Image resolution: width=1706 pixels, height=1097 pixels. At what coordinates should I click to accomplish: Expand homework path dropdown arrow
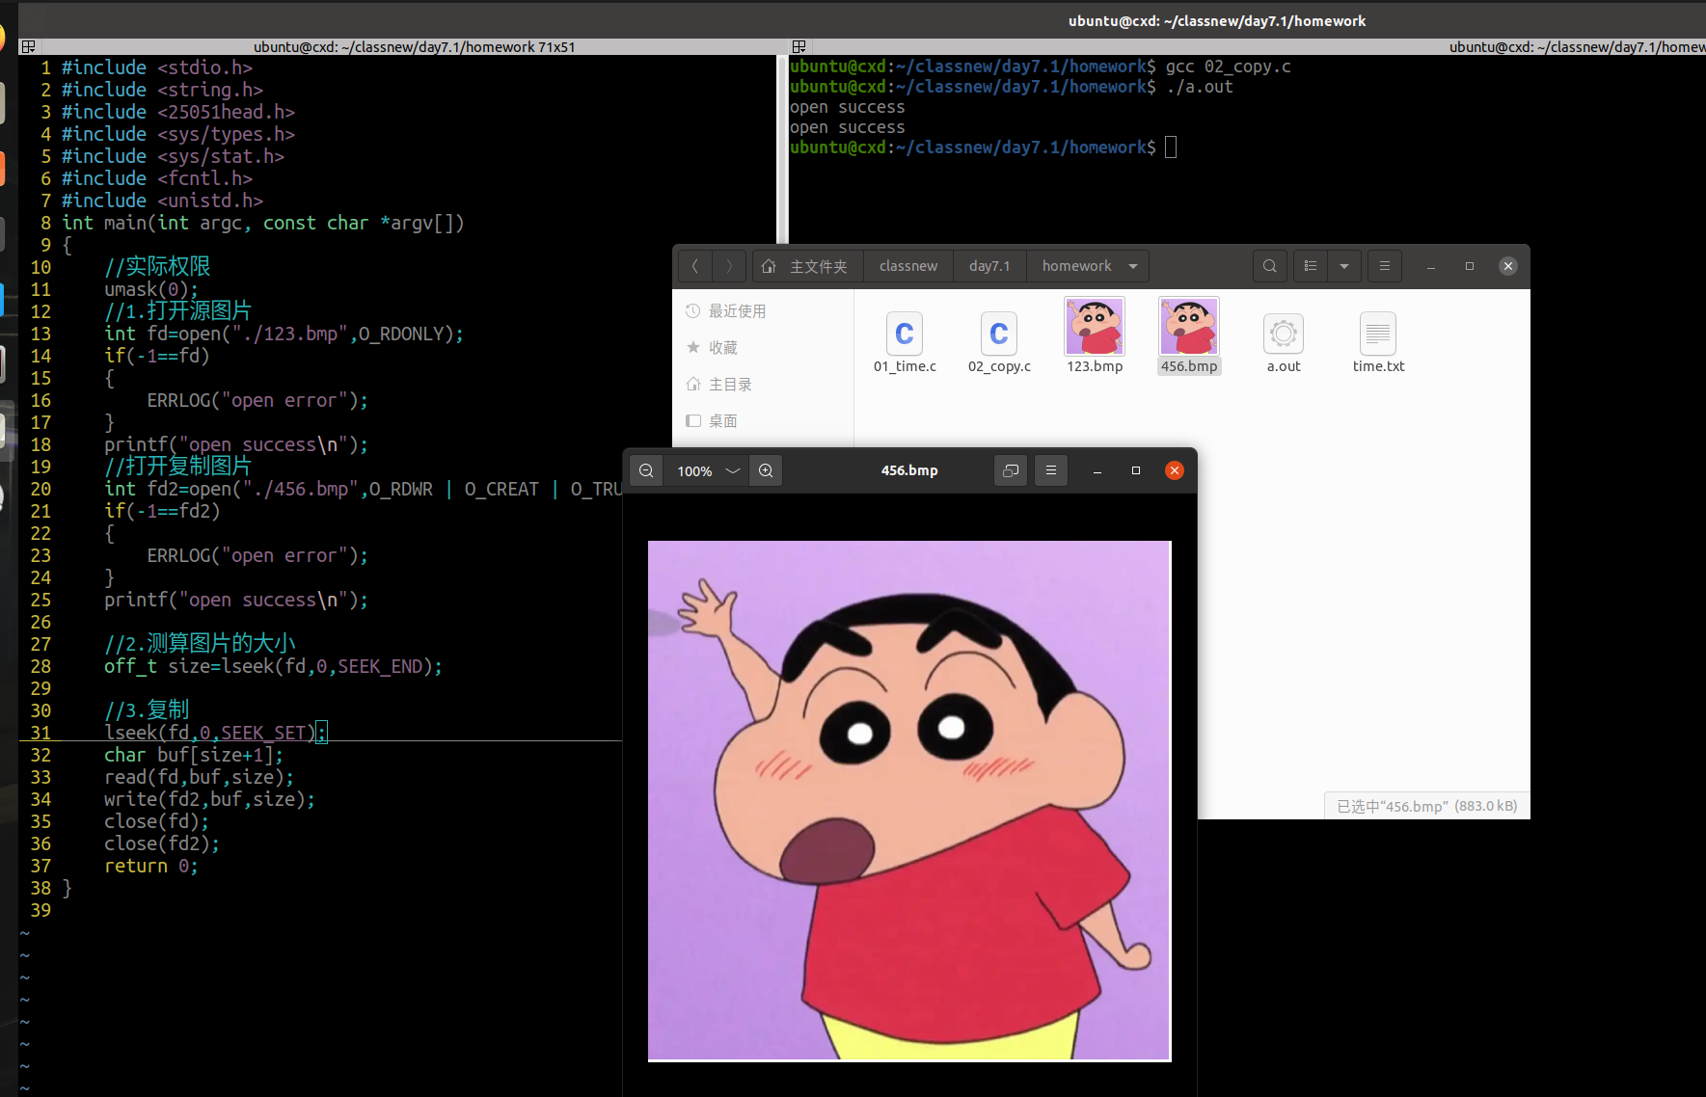tap(1133, 266)
